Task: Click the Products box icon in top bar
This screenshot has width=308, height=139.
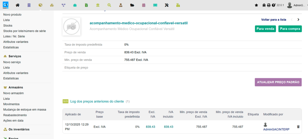Action: (x=40, y=5)
